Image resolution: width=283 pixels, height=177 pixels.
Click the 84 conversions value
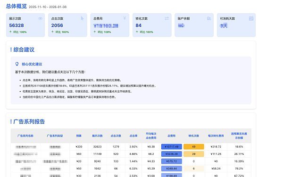point(138,25)
